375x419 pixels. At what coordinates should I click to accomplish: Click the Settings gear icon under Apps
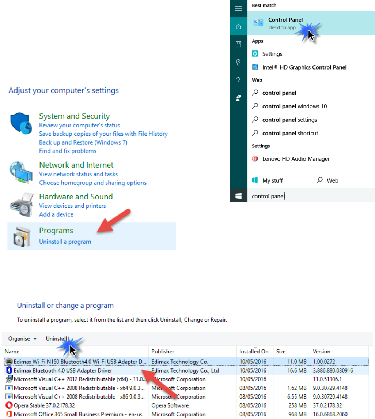pyautogui.click(x=255, y=54)
